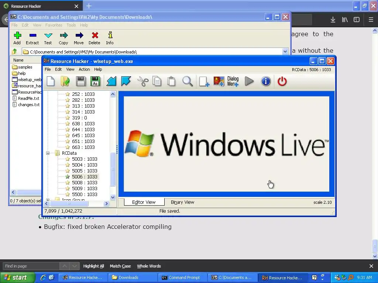This screenshot has width=378, height=283.
Task: Open a new browser tab with plus
Action: [89, 6]
